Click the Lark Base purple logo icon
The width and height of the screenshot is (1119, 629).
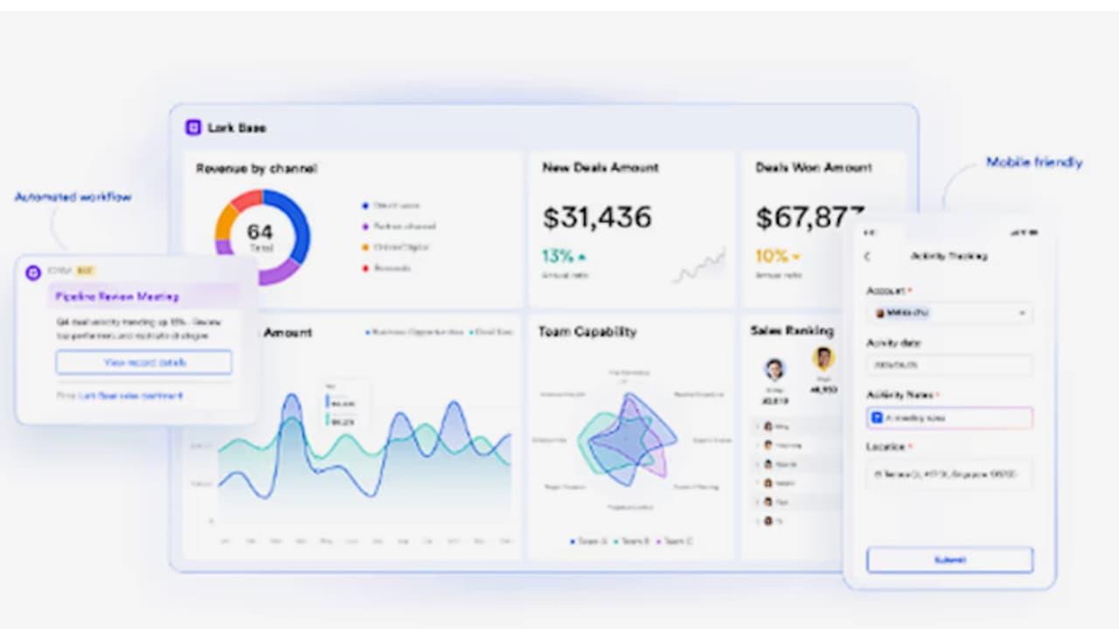point(193,128)
